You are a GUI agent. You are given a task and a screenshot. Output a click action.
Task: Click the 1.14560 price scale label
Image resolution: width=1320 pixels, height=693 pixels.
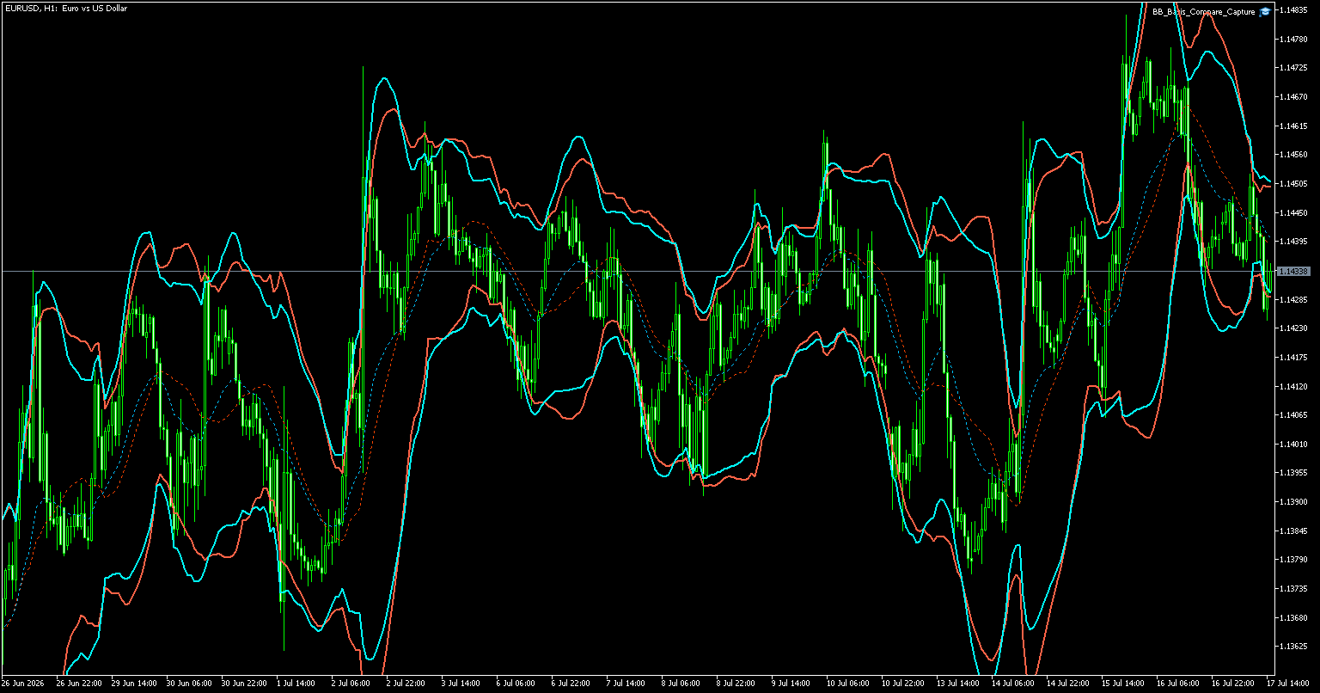[1293, 155]
